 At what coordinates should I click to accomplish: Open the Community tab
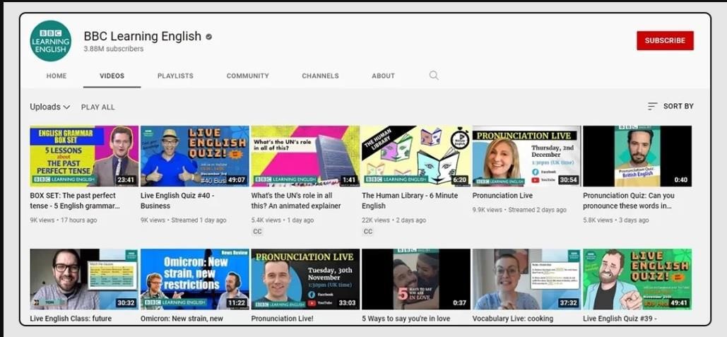coord(247,76)
